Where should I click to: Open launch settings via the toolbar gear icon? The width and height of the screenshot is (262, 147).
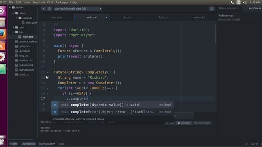[50, 9]
